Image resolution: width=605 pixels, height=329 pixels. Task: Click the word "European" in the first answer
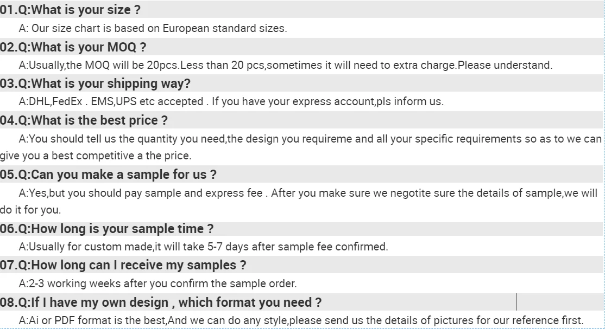(186, 28)
